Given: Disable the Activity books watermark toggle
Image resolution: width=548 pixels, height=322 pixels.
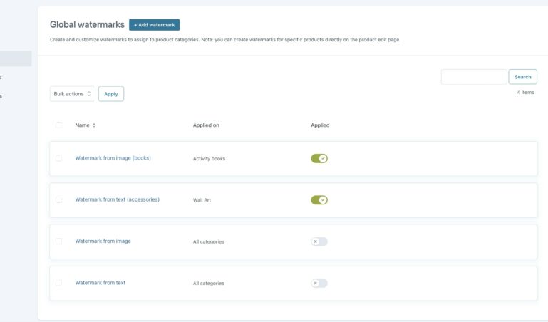Looking at the screenshot, I should tap(319, 158).
